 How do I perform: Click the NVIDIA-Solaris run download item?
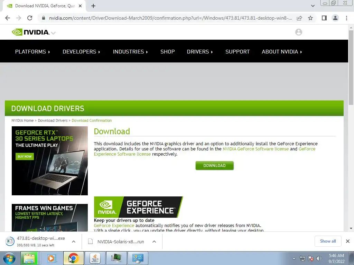coord(121,242)
